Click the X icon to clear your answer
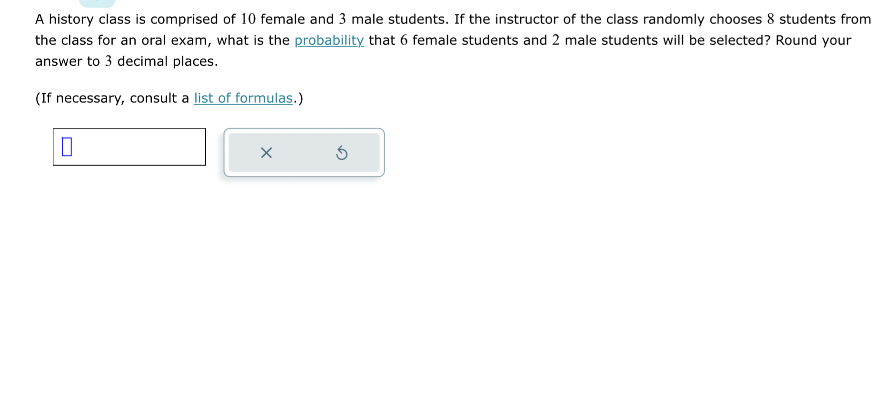The image size is (884, 411). [266, 153]
